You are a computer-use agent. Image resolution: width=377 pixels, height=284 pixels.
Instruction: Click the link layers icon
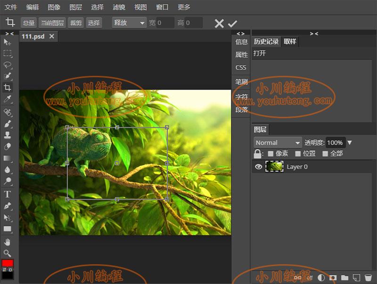coord(298,278)
